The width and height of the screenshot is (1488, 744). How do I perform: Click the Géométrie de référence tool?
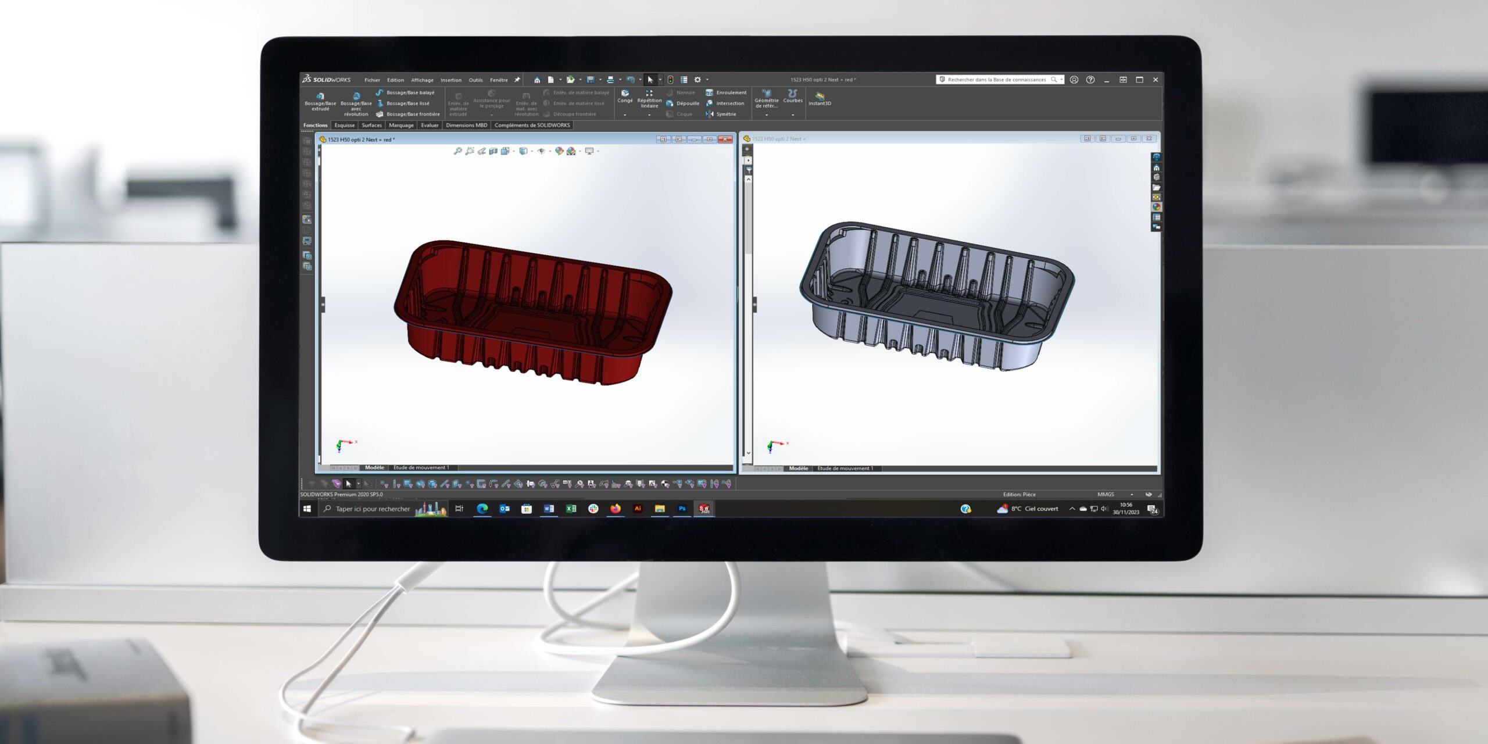(766, 99)
